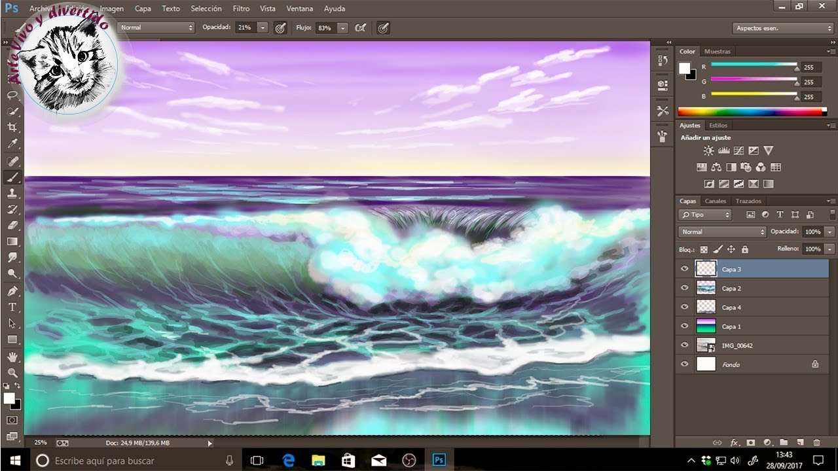
Task: Select the Brush tool
Action: click(x=12, y=177)
